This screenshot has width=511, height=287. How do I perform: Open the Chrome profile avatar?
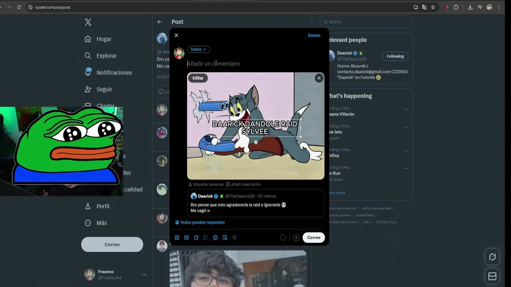tap(489, 7)
